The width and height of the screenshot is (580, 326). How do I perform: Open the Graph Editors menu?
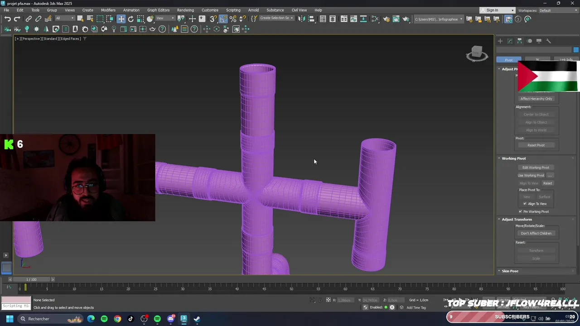pos(158,10)
